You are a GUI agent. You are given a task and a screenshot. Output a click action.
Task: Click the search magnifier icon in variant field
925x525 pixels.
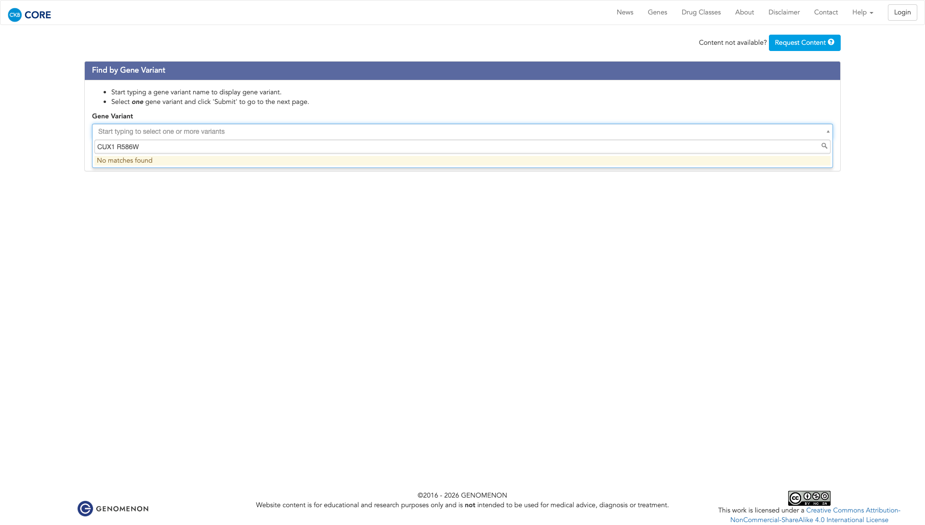pyautogui.click(x=824, y=146)
